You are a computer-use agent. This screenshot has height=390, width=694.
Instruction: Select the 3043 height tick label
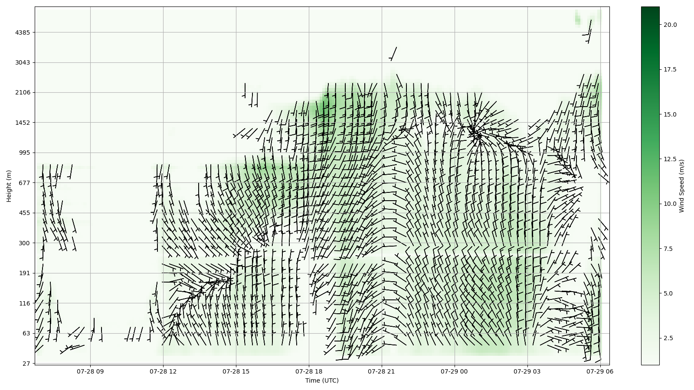click(x=23, y=62)
